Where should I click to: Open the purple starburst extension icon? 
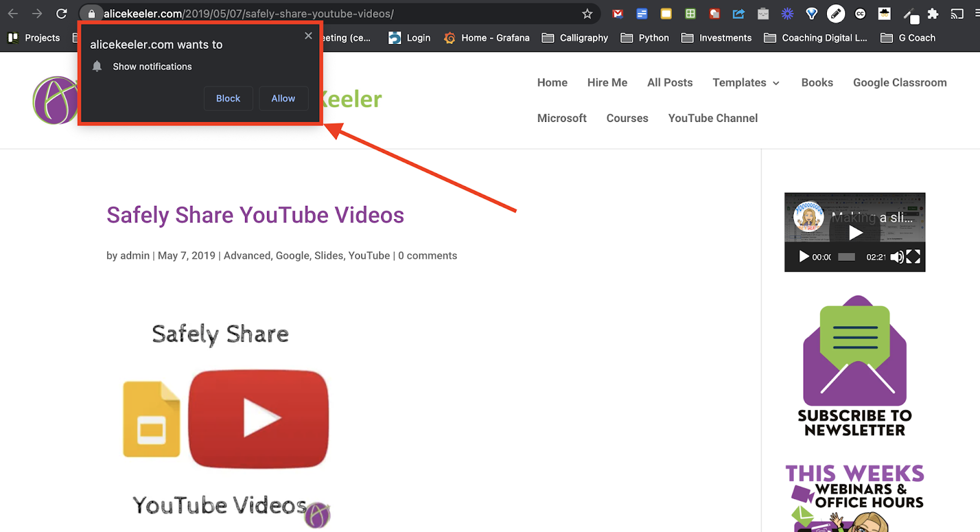[788, 13]
